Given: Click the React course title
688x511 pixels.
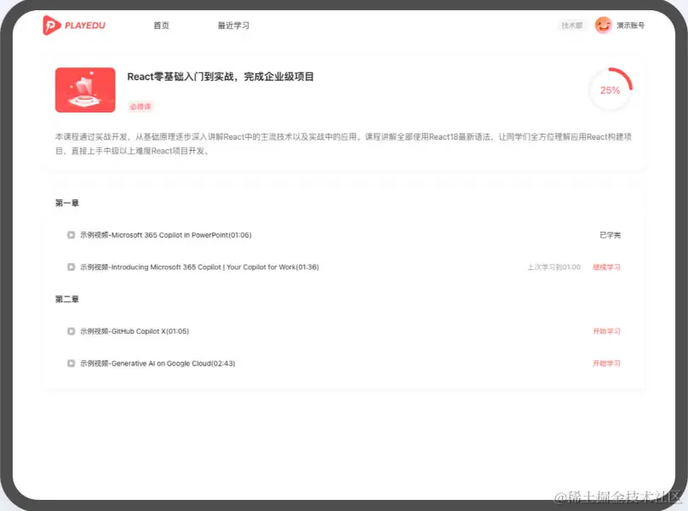Looking at the screenshot, I should 221,77.
